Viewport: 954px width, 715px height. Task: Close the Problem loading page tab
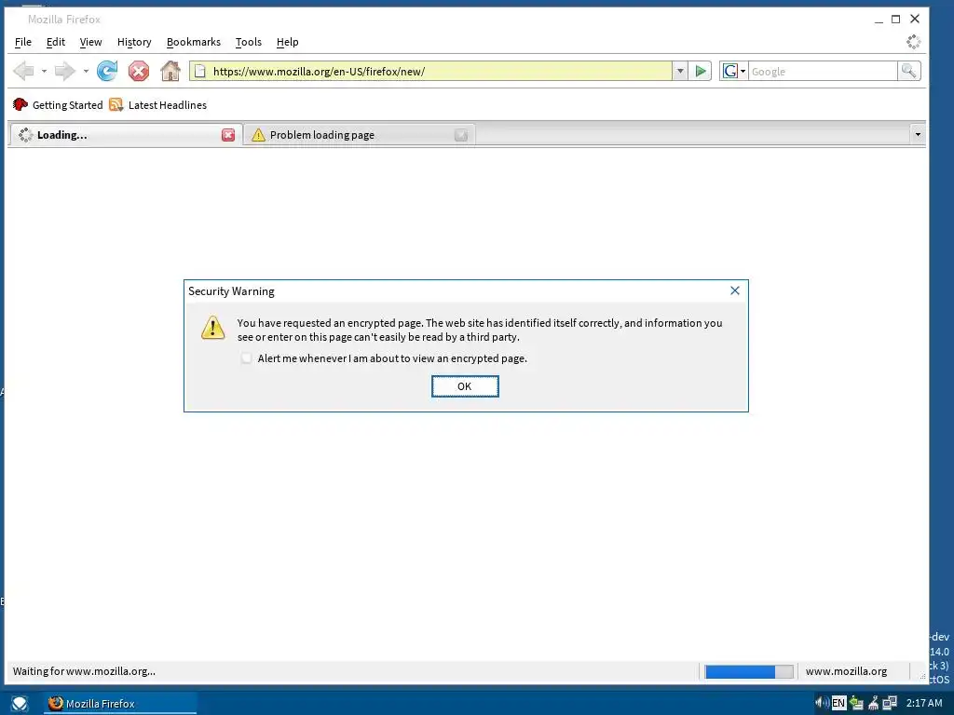(x=460, y=135)
